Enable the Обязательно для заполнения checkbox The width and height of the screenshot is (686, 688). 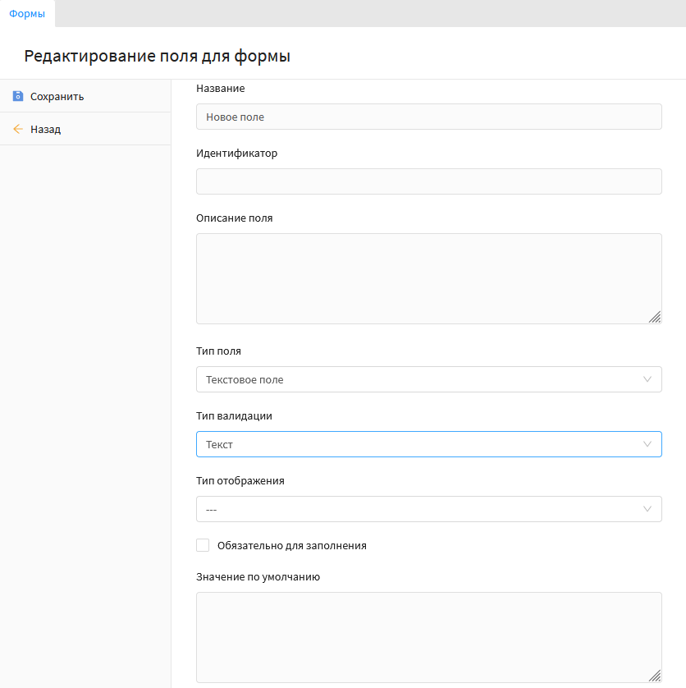[203, 545]
